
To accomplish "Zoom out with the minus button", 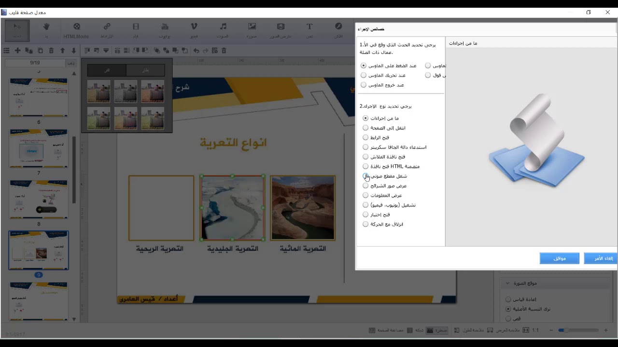I will tap(551, 330).
